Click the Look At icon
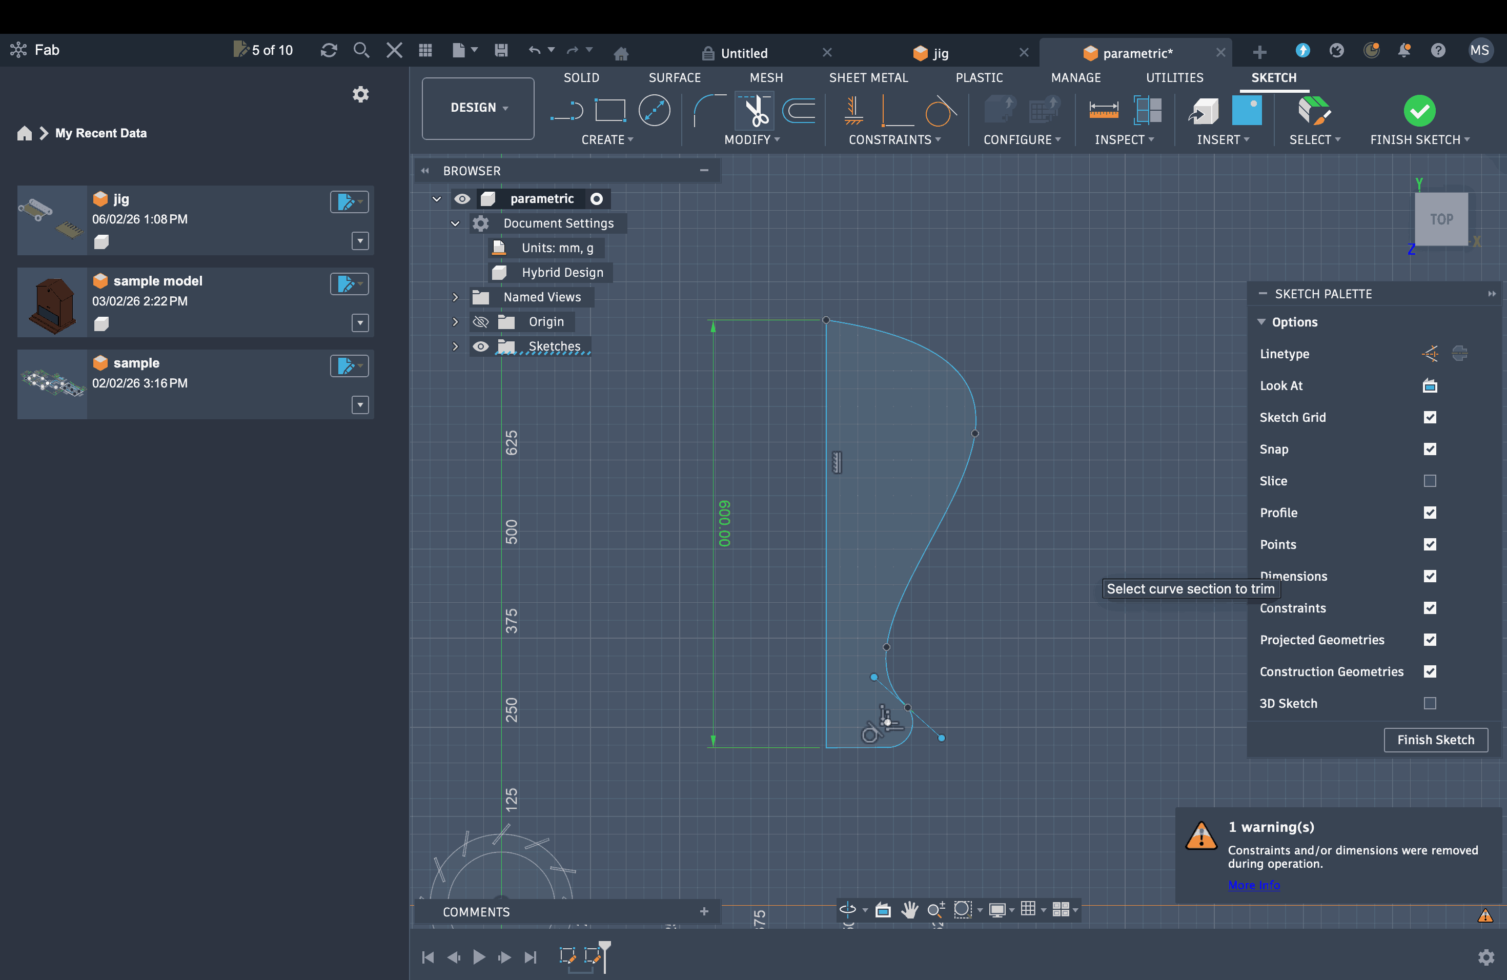 tap(1429, 385)
